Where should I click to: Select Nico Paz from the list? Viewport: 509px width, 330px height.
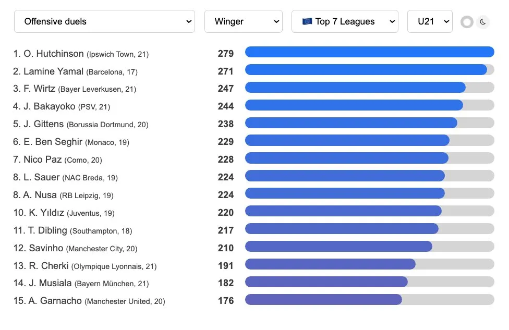57,160
